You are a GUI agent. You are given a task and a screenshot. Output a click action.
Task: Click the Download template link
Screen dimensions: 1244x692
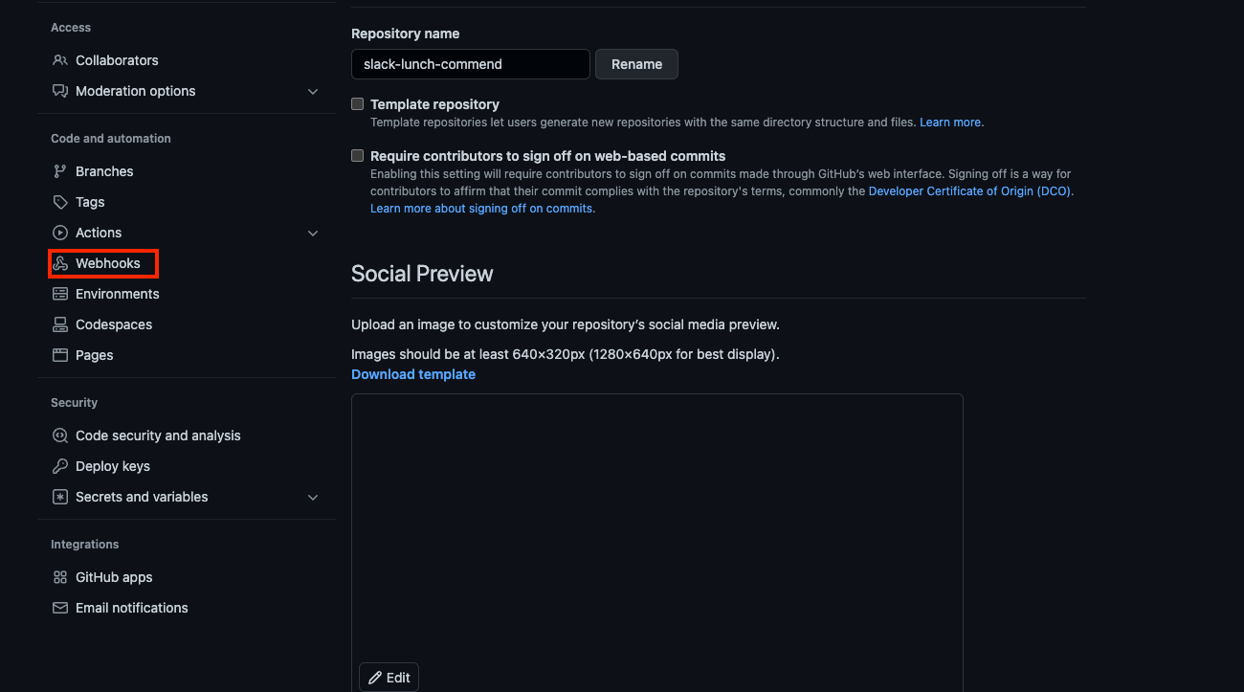point(413,374)
